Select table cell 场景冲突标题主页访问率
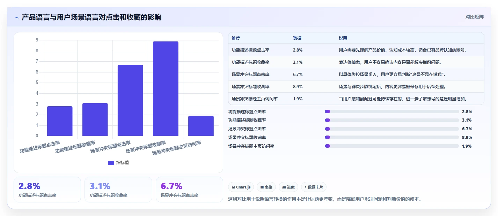Image resolution: width=498 pixels, height=216 pixels. point(255,99)
